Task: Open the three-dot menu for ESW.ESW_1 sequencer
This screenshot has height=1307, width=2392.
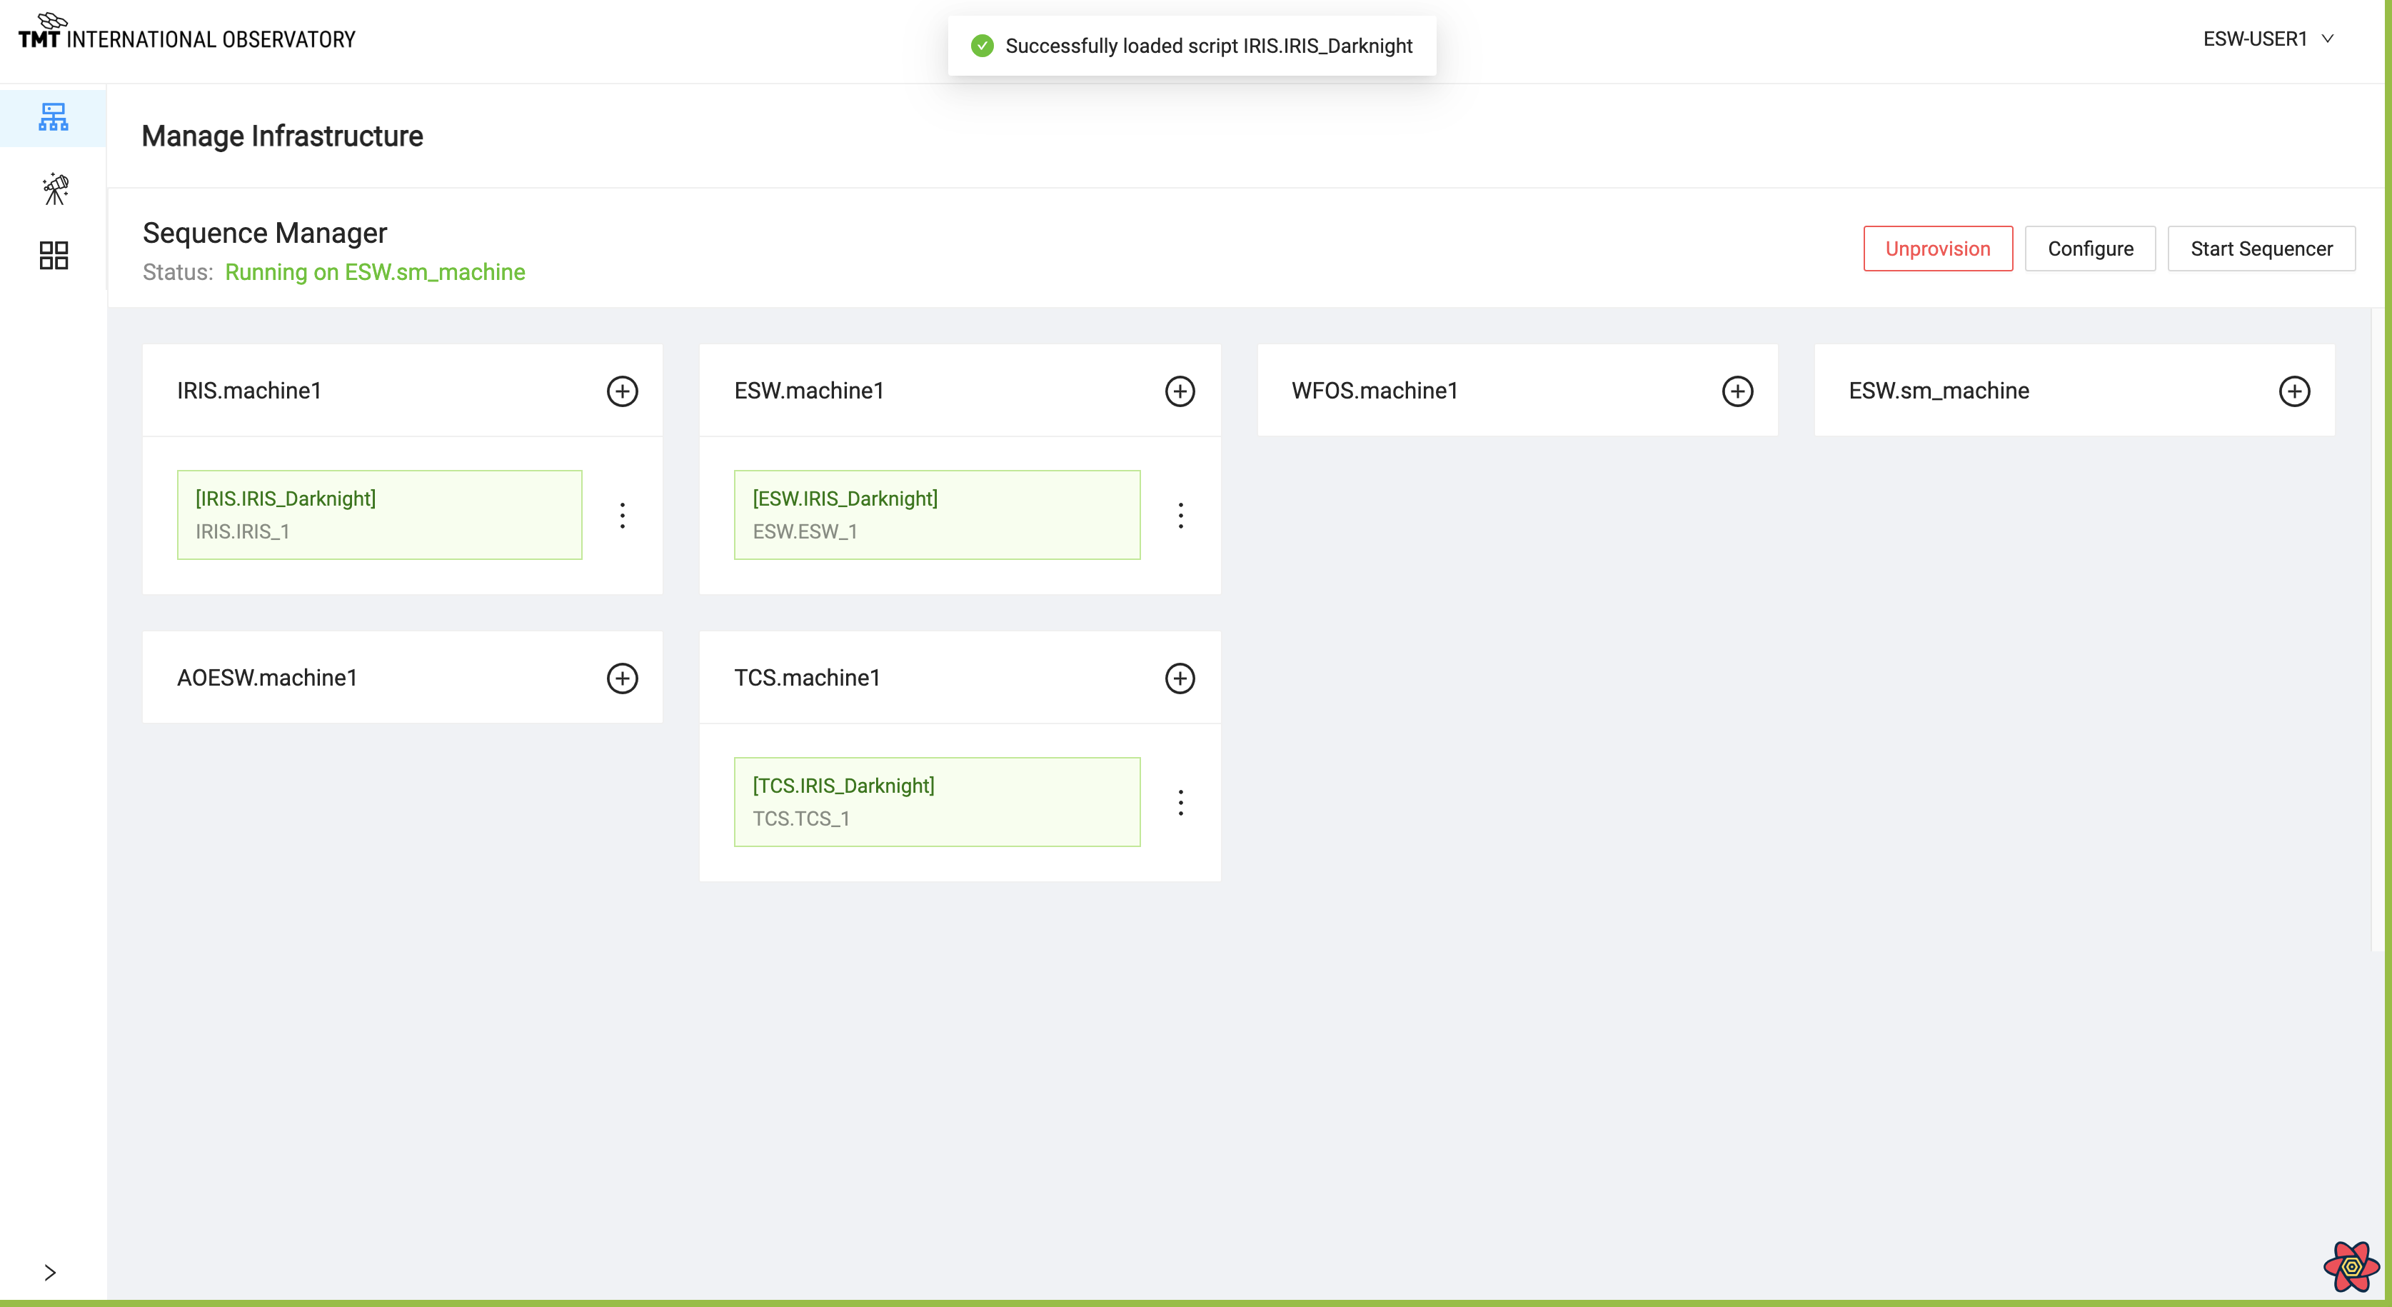Action: click(1180, 516)
